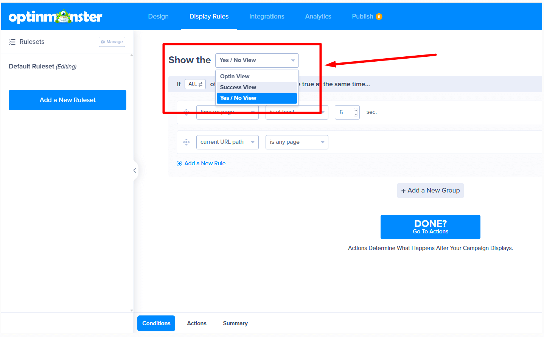Click DONE? Go To Actions button
544x337 pixels.
pos(431,227)
